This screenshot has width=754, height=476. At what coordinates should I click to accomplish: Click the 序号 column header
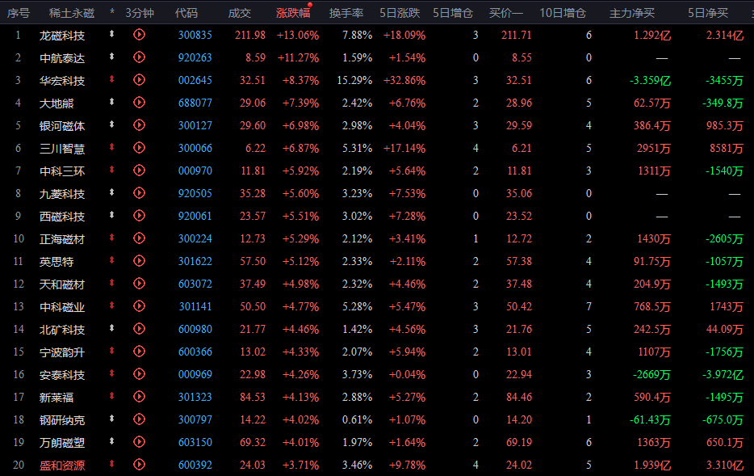(x=19, y=13)
